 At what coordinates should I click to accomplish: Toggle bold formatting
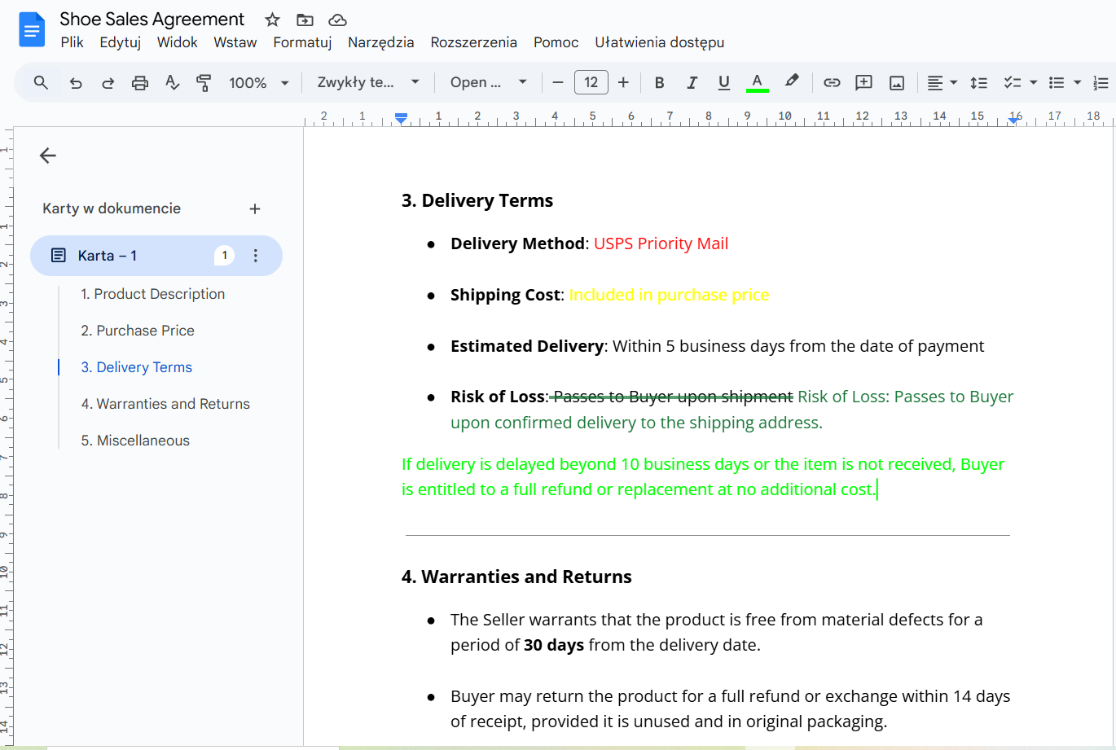click(x=660, y=82)
